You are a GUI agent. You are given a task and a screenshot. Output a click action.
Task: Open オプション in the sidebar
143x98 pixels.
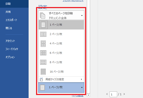coord(10,57)
